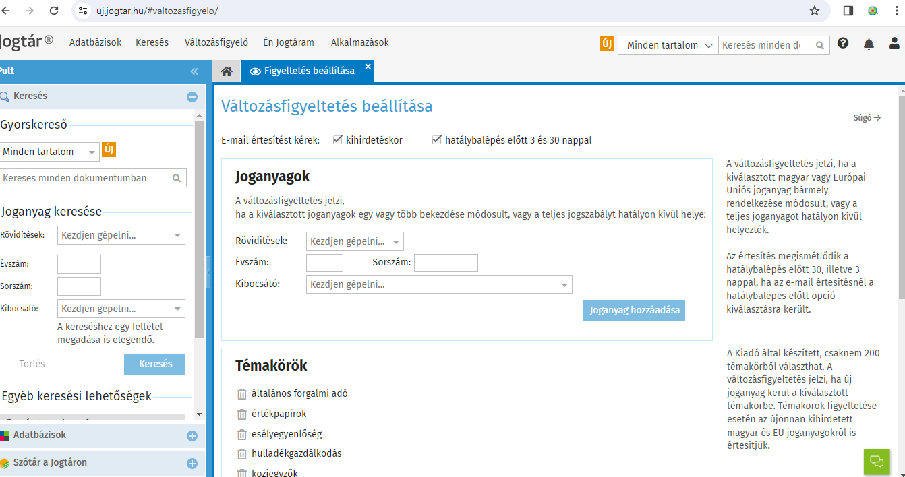Open the Én Jogtáram menu

click(x=289, y=42)
